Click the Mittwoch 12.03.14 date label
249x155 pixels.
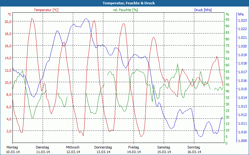point(73,149)
